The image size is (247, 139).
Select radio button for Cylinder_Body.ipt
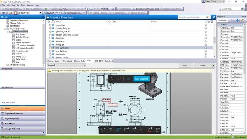tap(50, 29)
